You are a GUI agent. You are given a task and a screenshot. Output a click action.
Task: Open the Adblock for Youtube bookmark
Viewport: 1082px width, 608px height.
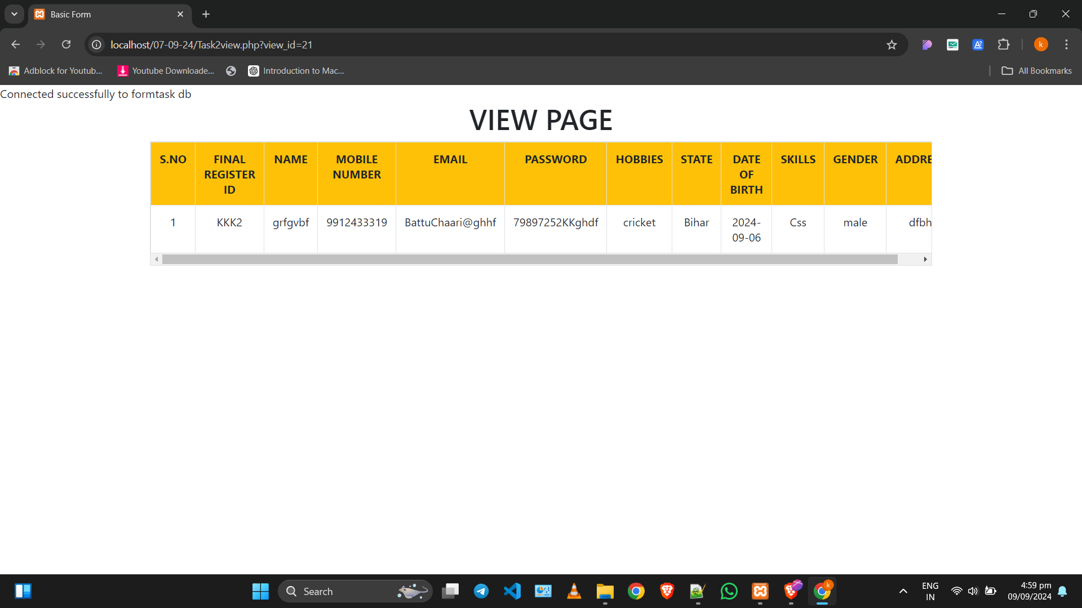coord(56,71)
